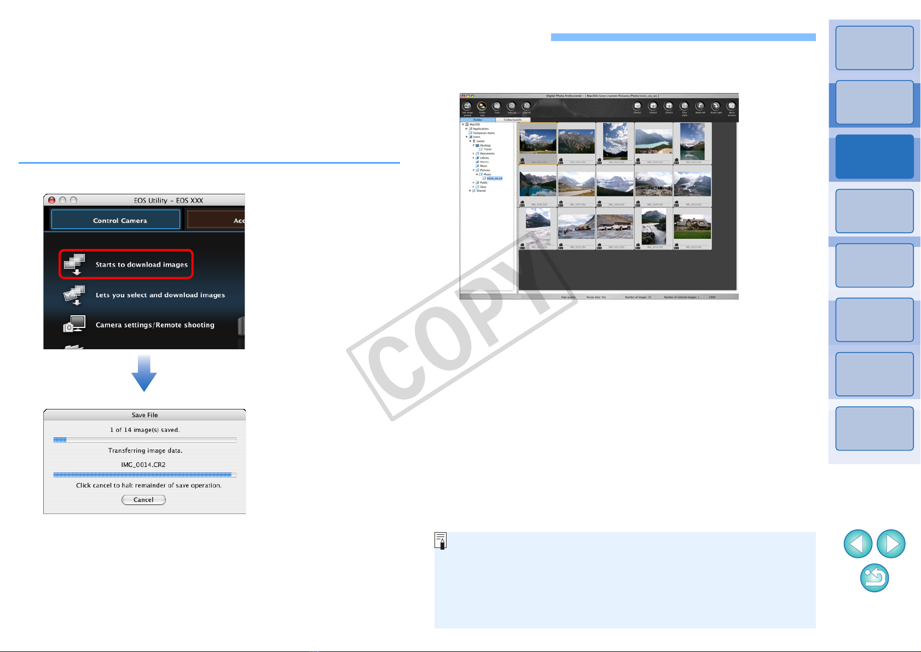Click Starts to download images
This screenshot has width=921, height=652.
coord(126,264)
